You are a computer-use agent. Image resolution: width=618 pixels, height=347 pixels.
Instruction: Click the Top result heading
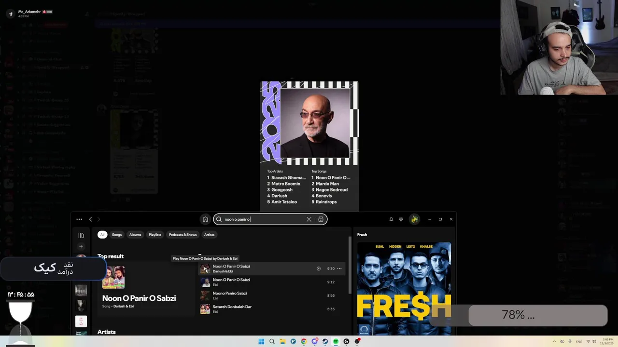pos(111,256)
